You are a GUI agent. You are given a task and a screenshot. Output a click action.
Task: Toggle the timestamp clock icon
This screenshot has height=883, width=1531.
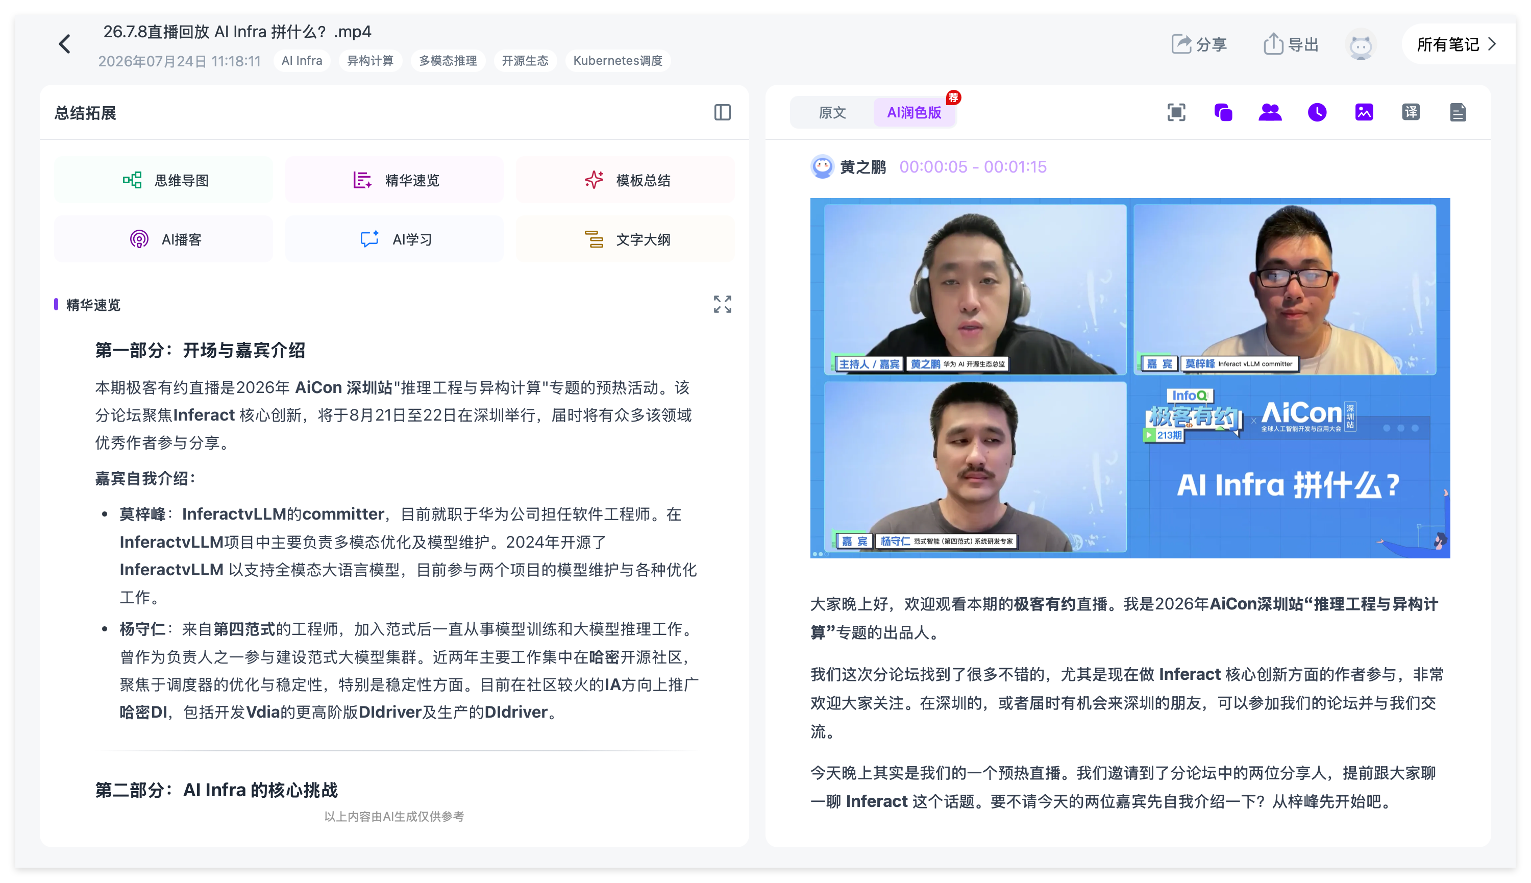pyautogui.click(x=1317, y=112)
